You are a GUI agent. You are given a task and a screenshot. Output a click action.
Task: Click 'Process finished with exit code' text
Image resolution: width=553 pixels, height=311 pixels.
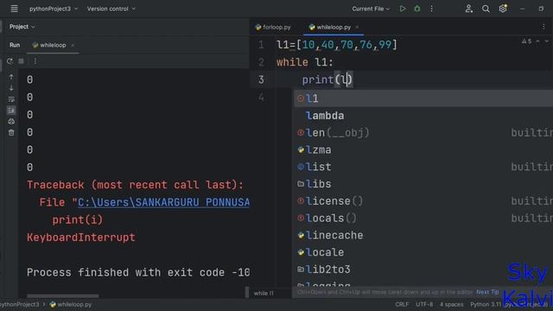coord(138,272)
